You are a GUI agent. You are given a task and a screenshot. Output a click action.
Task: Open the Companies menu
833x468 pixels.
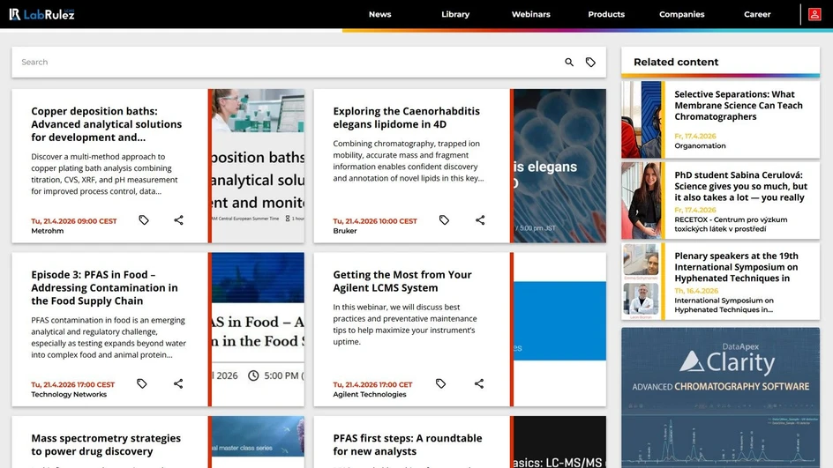pyautogui.click(x=681, y=14)
